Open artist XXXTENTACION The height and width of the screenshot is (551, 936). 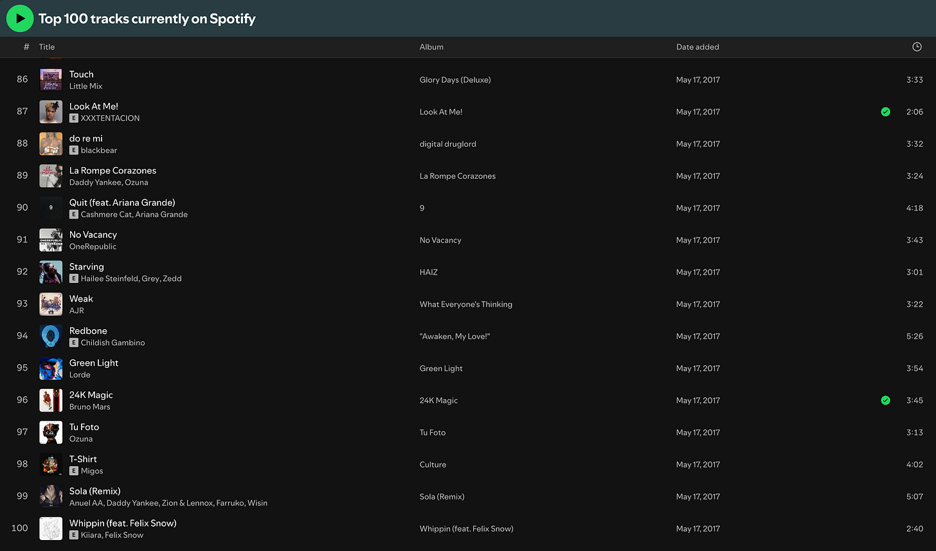click(x=110, y=118)
